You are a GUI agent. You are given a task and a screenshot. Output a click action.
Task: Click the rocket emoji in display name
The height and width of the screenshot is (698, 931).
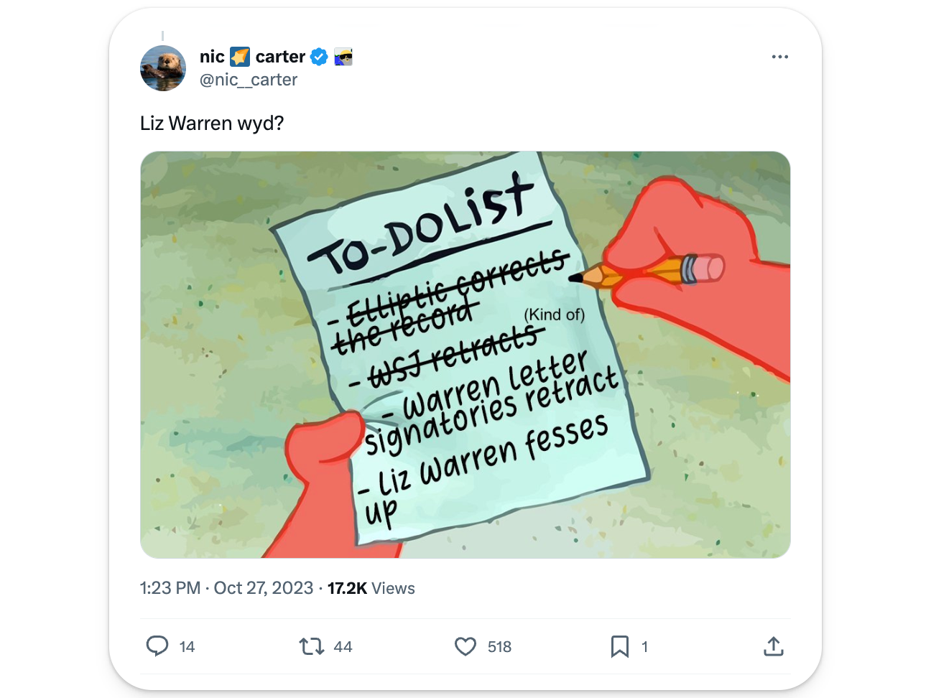pos(240,57)
